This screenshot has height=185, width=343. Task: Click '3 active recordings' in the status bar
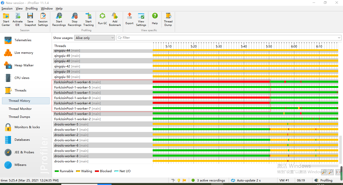coord(208,180)
